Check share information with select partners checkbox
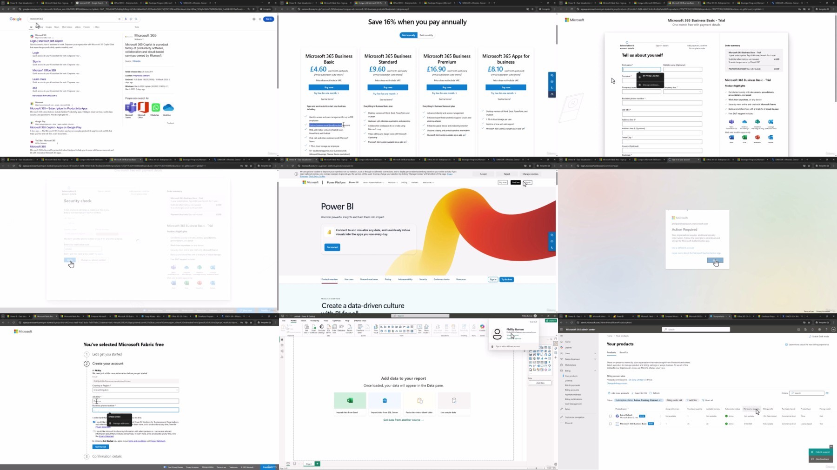 [x=94, y=431]
